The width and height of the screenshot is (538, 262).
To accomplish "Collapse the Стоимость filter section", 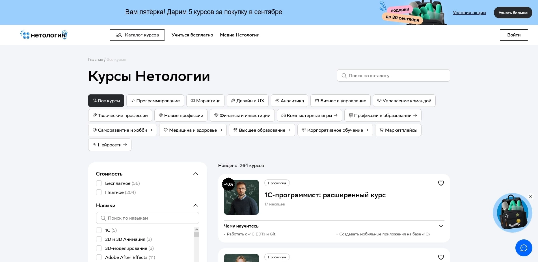I will (195, 174).
